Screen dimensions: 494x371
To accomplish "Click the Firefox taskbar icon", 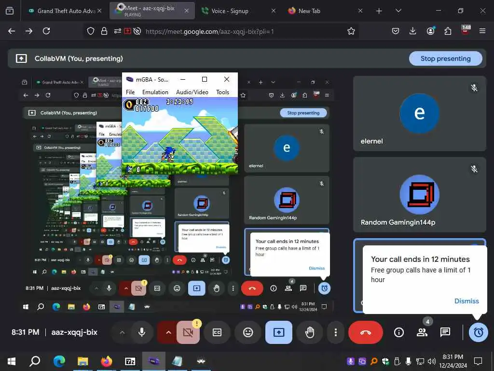I will 106,361.
